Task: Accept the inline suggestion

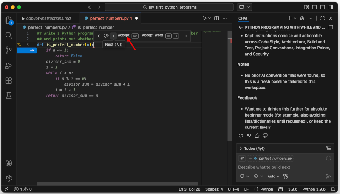Action: (x=124, y=35)
